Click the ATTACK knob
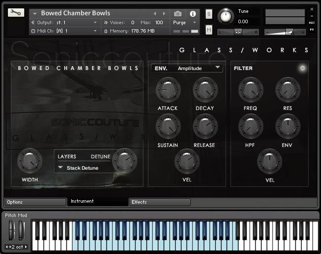Screen dimensions: 321x254 [168, 90]
